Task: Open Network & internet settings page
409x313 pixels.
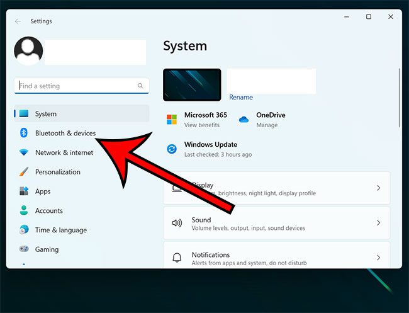Action: point(64,152)
